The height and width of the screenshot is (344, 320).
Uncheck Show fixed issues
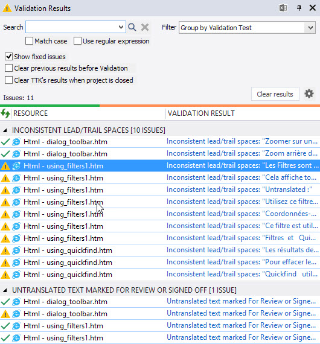point(8,57)
